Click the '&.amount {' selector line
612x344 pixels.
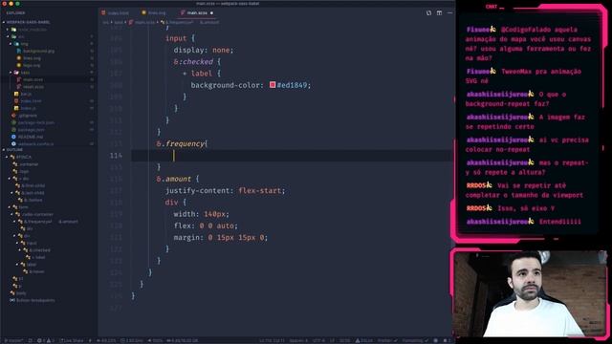(178, 179)
